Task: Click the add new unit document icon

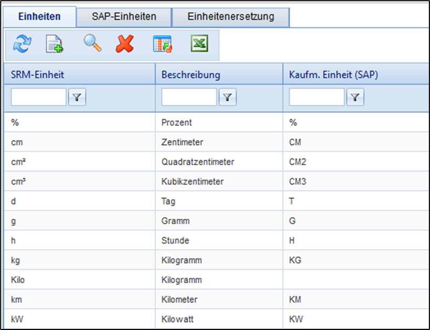Action: pyautogui.click(x=55, y=45)
